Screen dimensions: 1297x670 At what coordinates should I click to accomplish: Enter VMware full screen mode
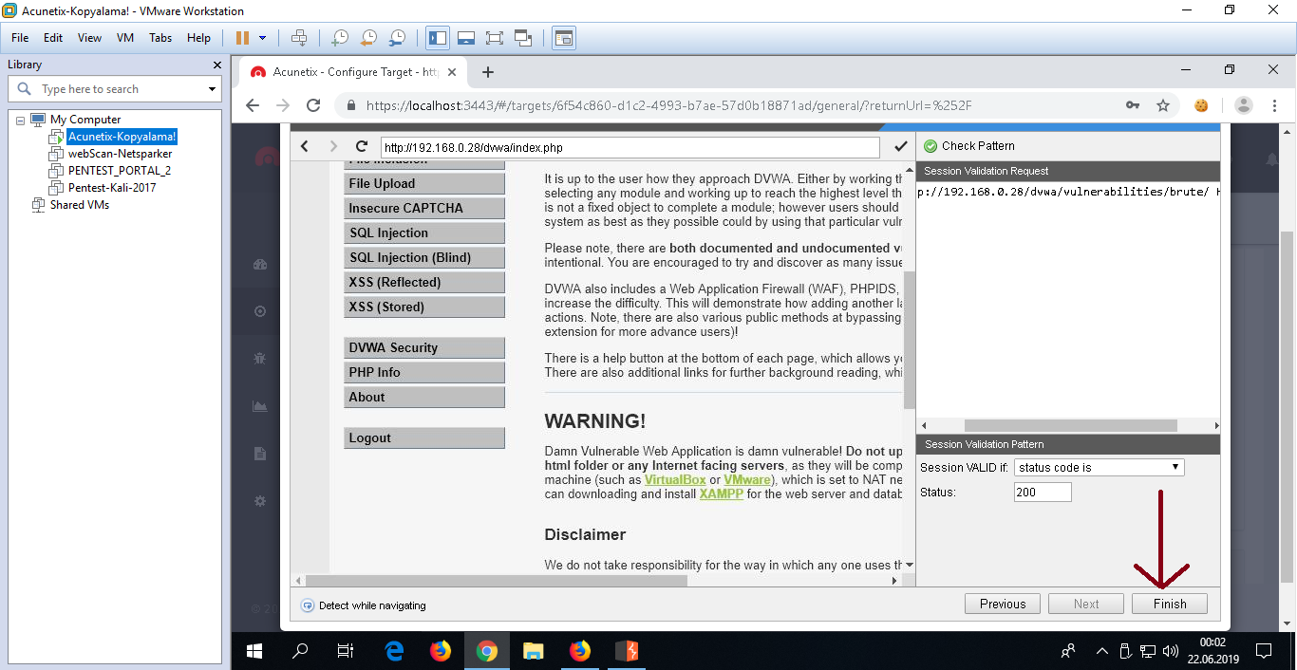[494, 38]
